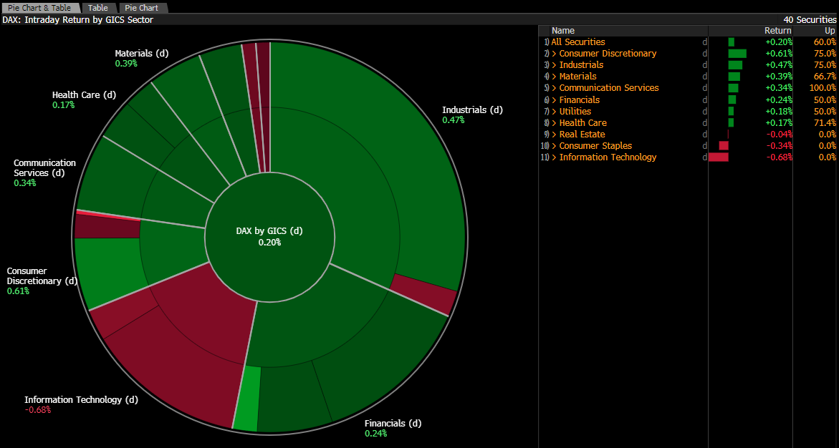Click the 60.0% Up value
This screenshot has height=448, width=839.
825,42
